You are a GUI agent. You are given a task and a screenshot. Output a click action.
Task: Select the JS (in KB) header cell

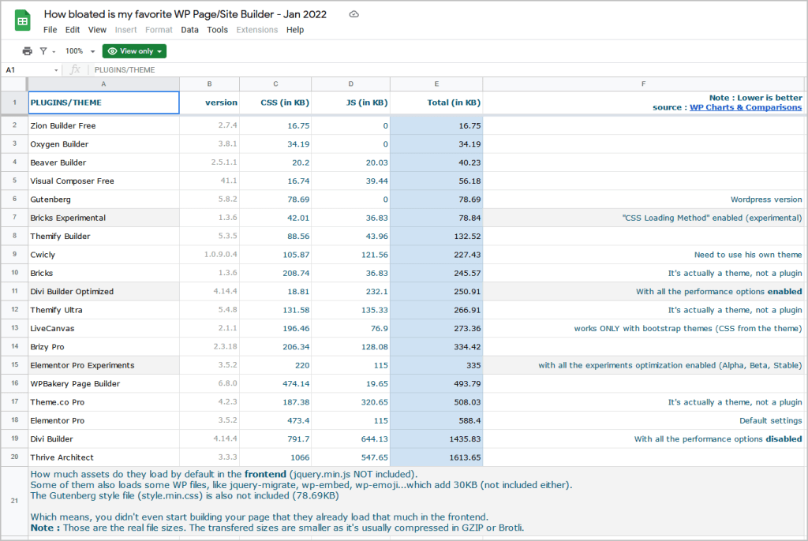351,103
